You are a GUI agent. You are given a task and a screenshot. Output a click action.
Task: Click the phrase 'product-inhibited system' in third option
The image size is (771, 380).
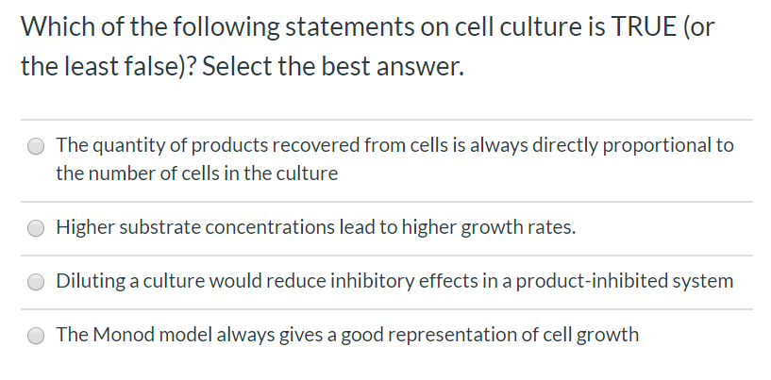click(x=625, y=281)
